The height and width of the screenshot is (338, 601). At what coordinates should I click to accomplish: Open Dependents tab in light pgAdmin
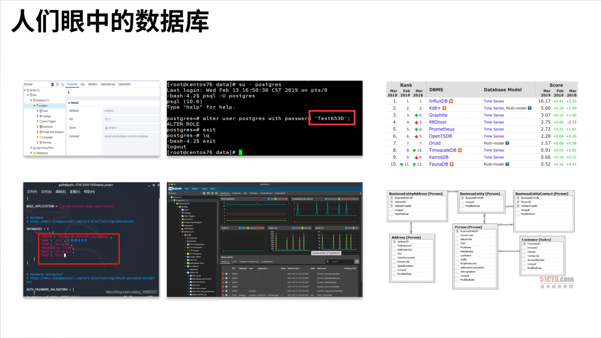coord(124,84)
